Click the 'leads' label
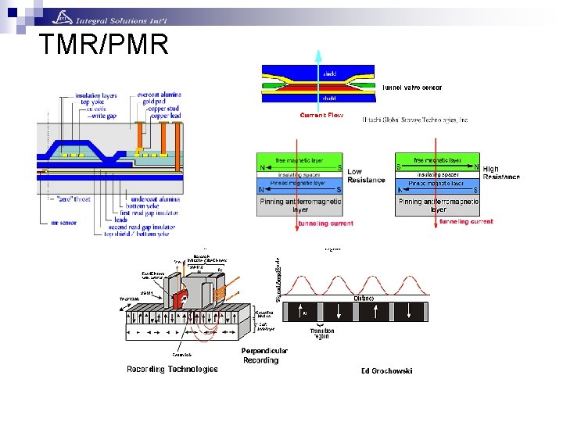Viewport: 563px width, 422px height. point(121,220)
